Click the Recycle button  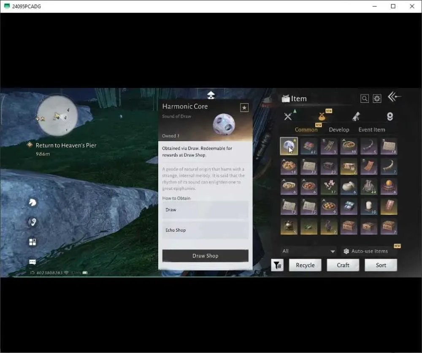click(305, 265)
